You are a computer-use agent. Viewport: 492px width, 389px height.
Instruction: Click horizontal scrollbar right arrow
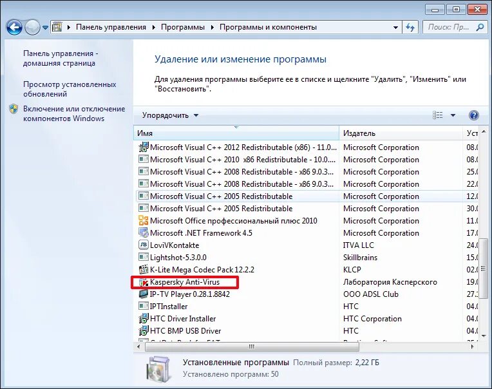click(472, 346)
